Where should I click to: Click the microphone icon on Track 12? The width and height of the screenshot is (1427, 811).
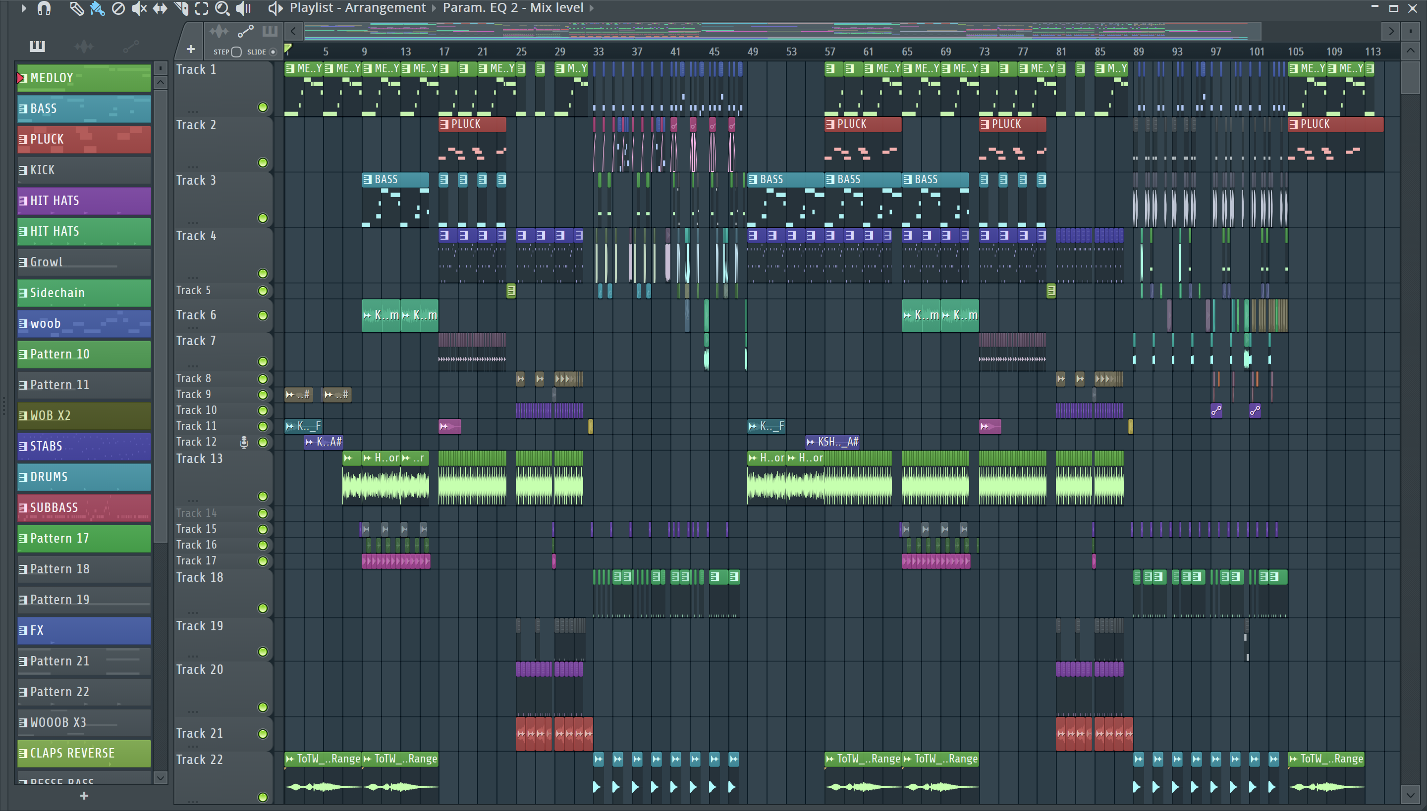click(244, 442)
